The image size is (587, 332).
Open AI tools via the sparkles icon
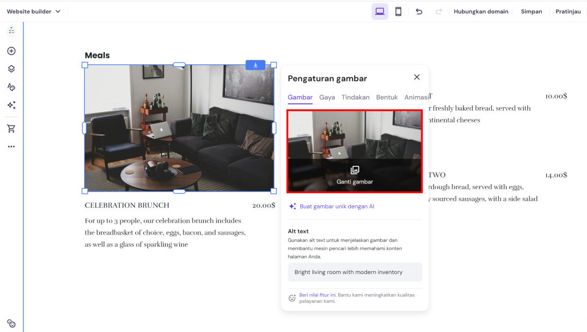pos(12,105)
